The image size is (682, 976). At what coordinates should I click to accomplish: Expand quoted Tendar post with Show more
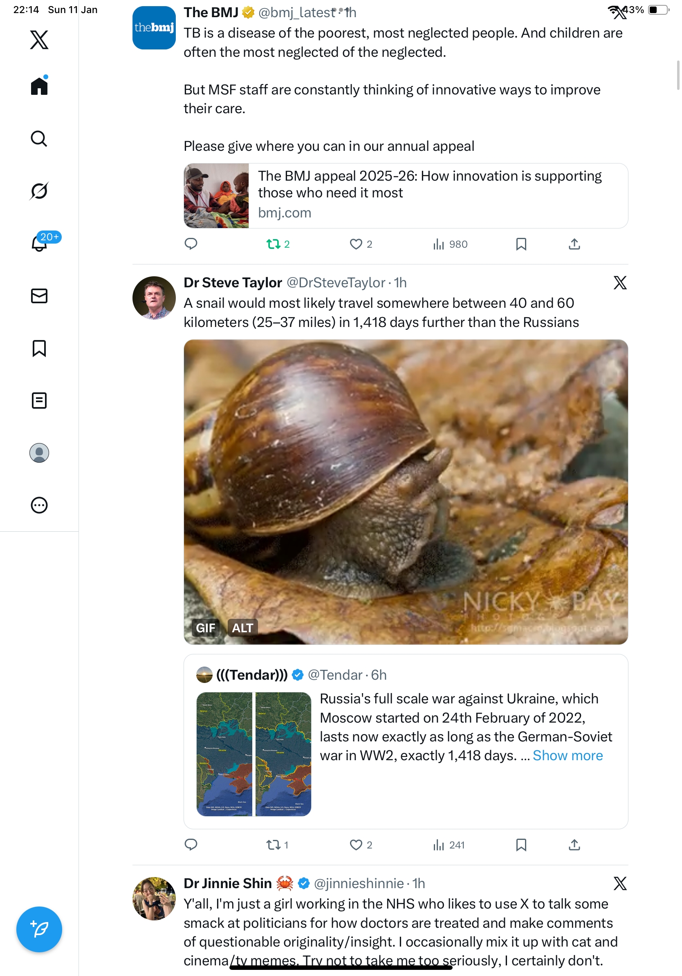point(567,755)
